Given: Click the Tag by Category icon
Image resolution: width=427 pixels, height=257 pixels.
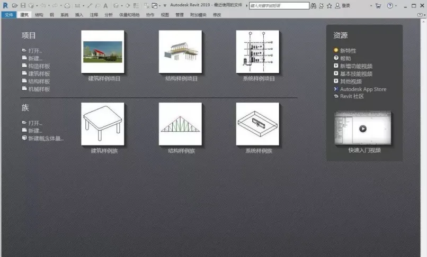Looking at the screenshot, I should [x=97, y=5].
